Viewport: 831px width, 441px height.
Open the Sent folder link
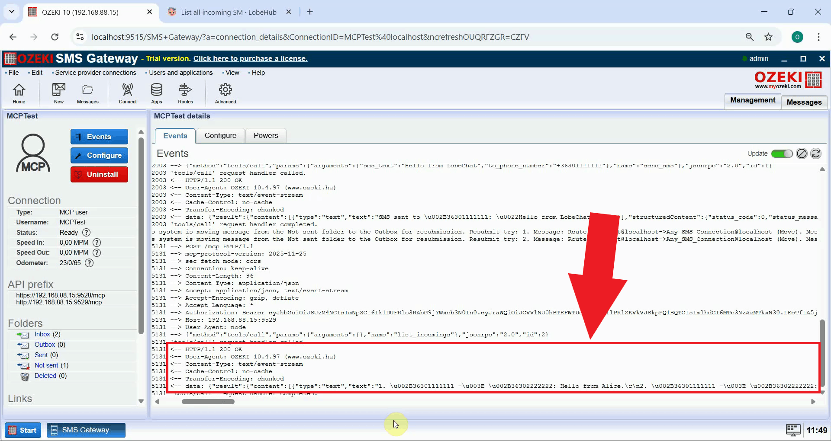[x=41, y=355]
